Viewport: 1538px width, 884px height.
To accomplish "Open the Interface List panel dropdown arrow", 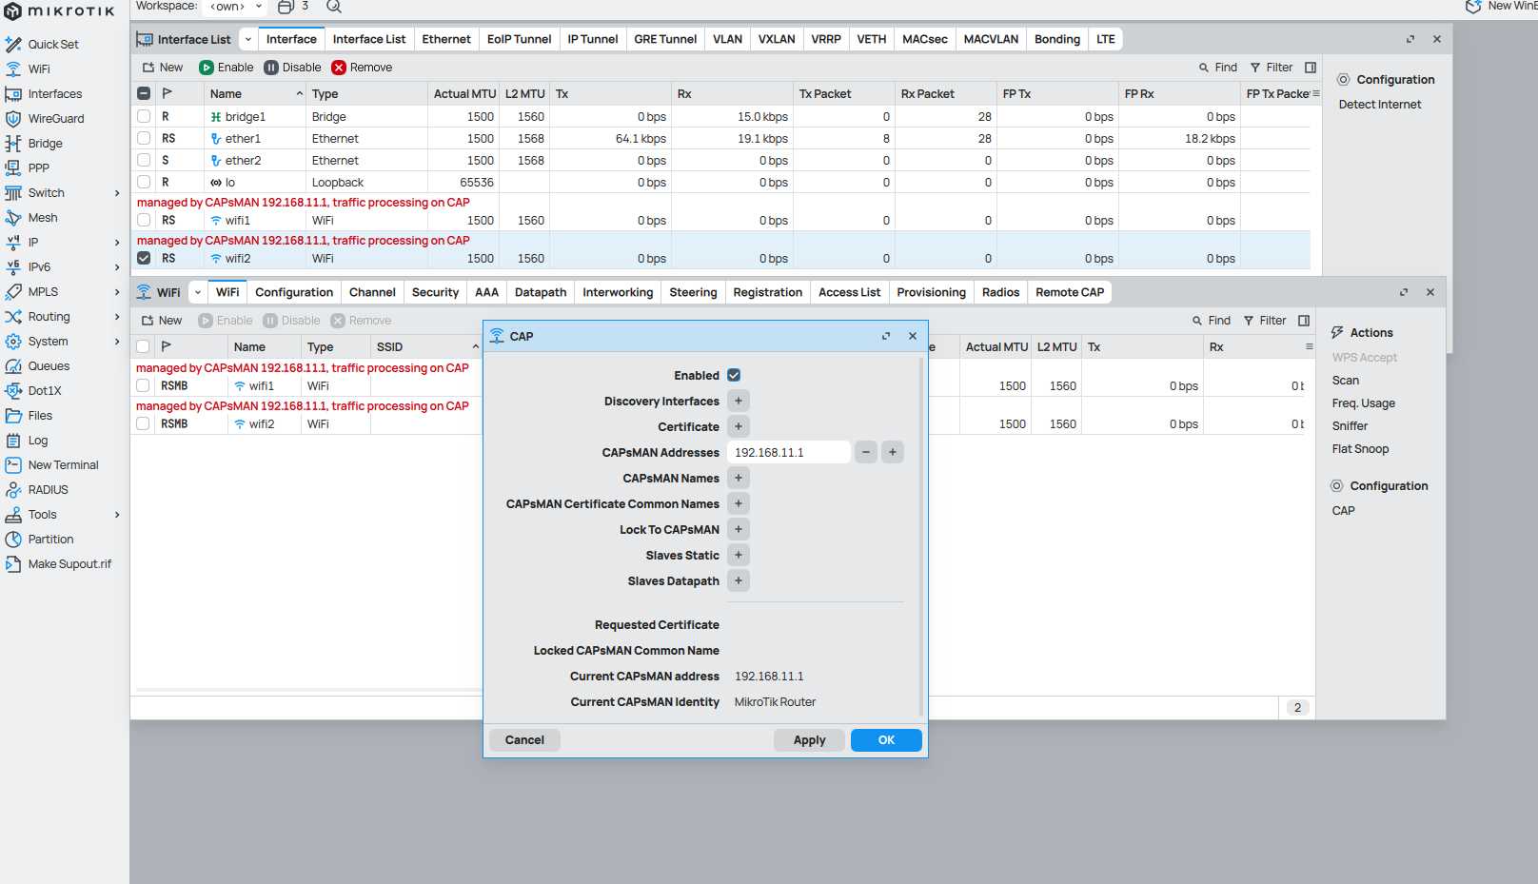I will [248, 39].
